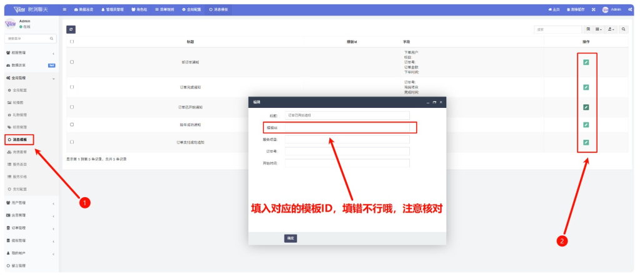Switch to 菜单规则 tab in top bar
The image size is (640, 277).
click(164, 9)
